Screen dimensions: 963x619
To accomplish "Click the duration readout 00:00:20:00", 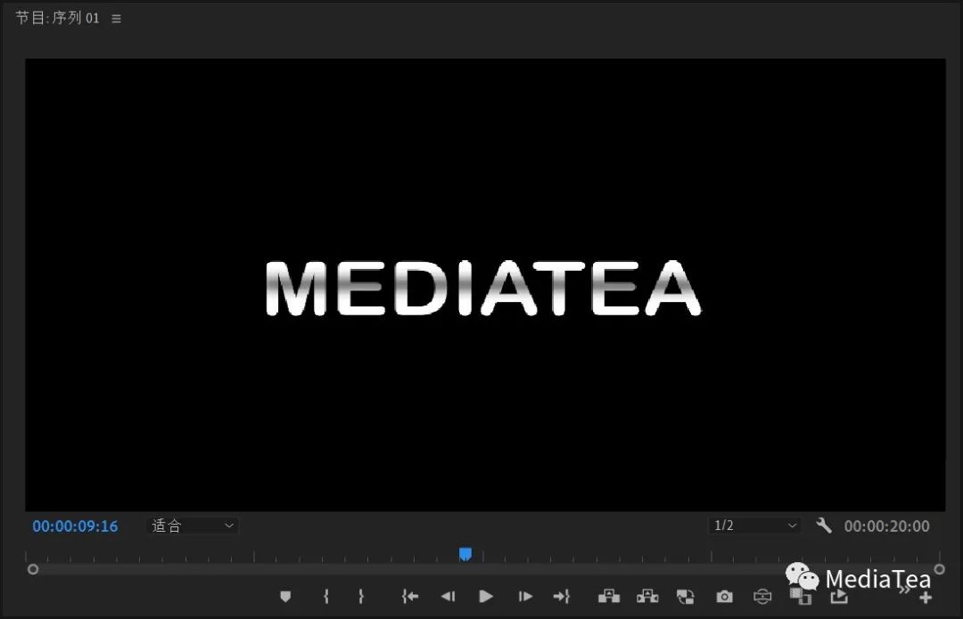I will [x=887, y=526].
